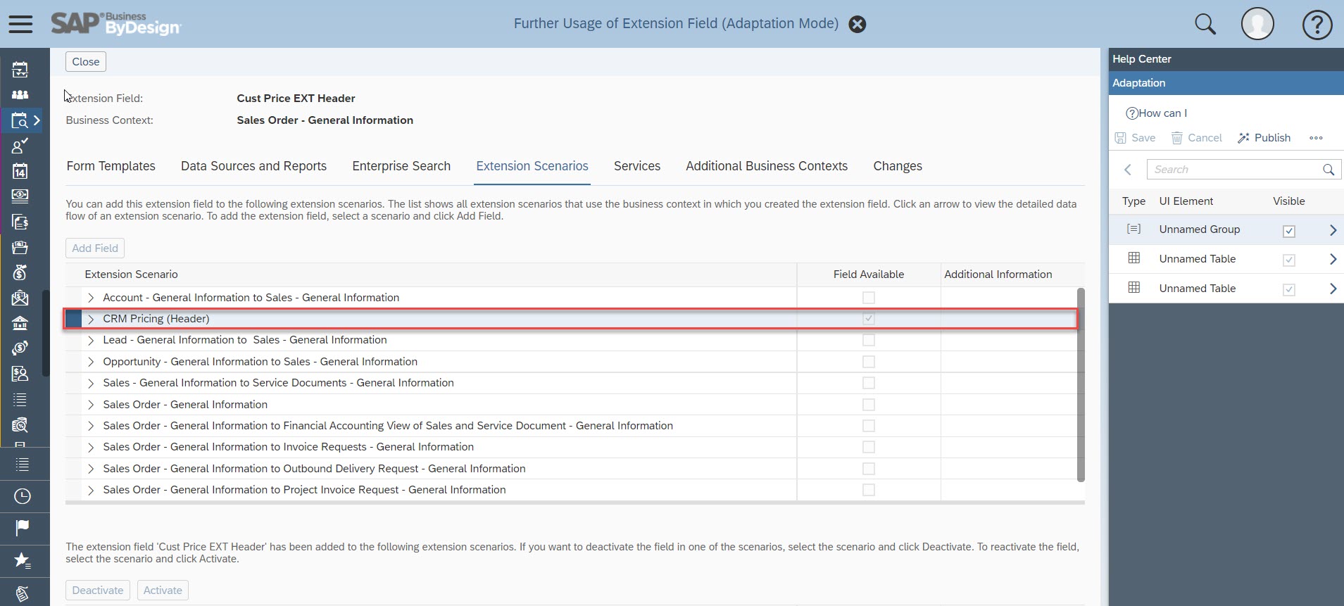Switch to the Services tab
Viewport: 1344px width, 606px height.
pyautogui.click(x=637, y=166)
